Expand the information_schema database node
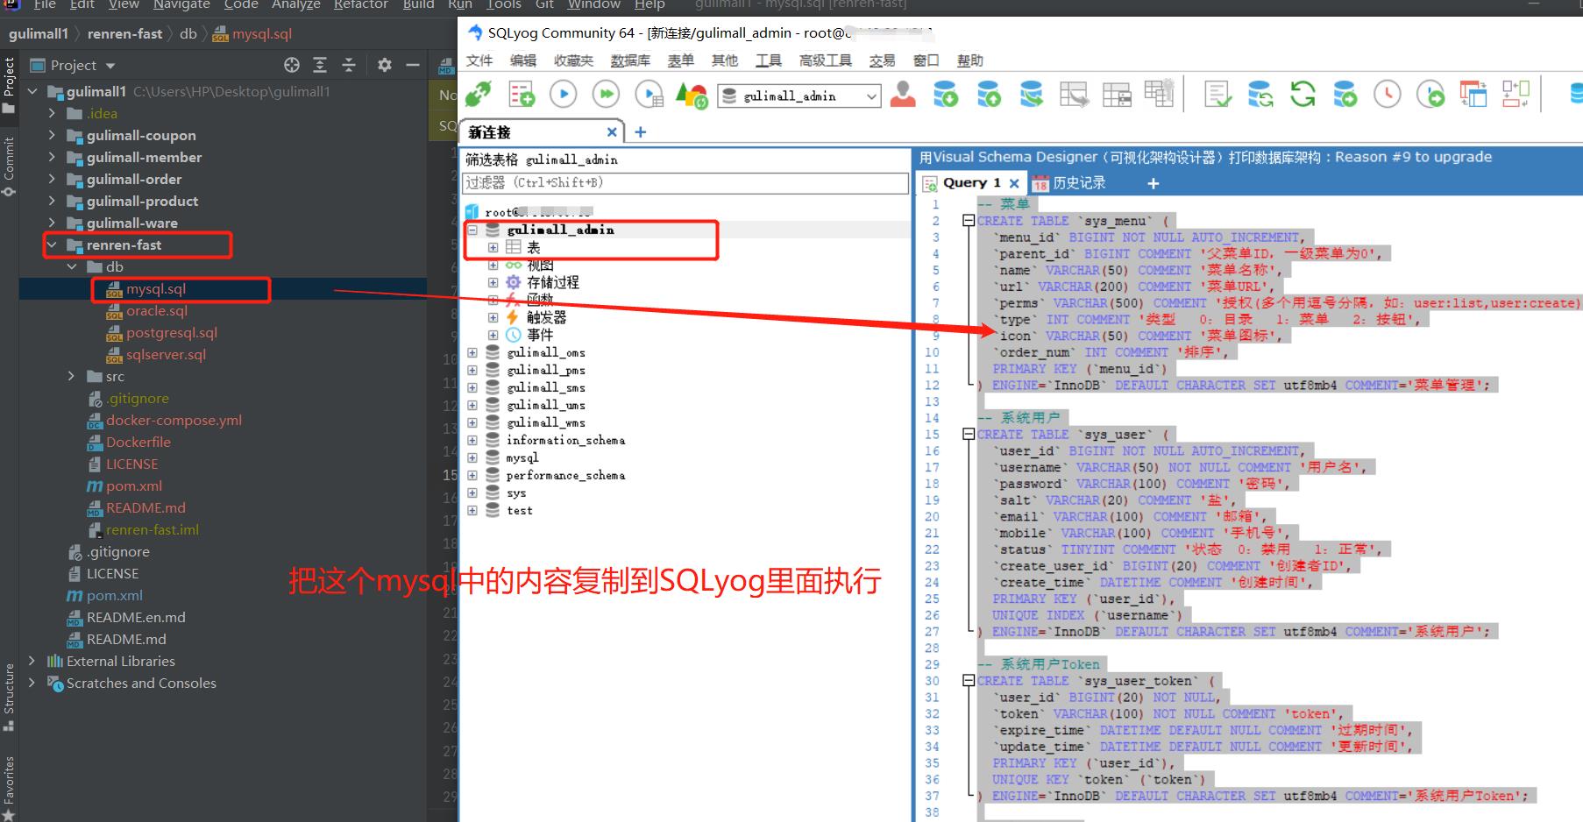Screen dimensions: 1583x822 (472, 440)
